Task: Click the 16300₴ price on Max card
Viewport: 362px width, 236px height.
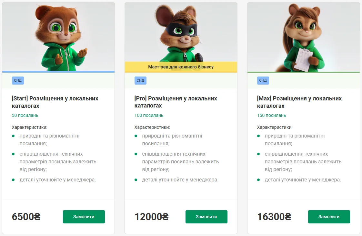Action: pyautogui.click(x=274, y=217)
